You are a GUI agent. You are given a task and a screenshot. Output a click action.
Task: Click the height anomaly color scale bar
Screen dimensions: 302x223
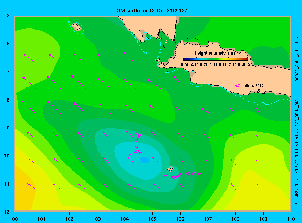(x=216, y=59)
